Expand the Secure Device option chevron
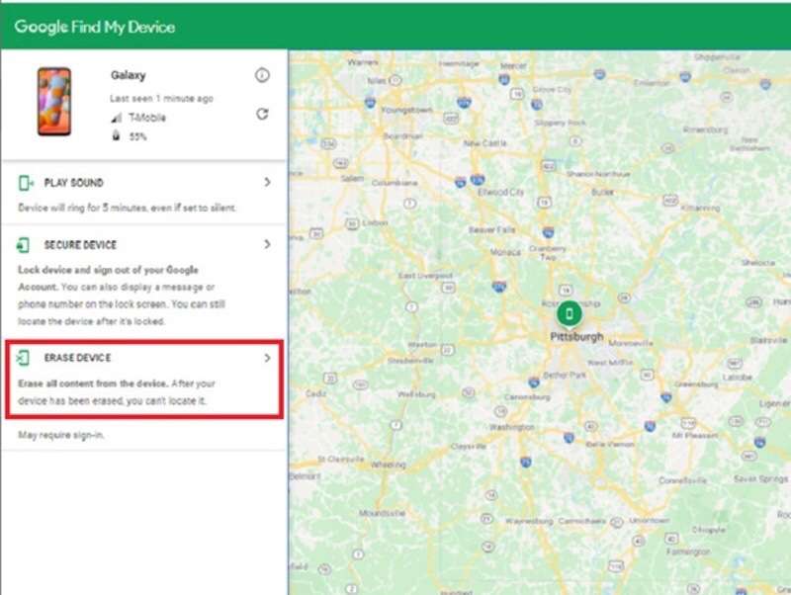The width and height of the screenshot is (791, 595). pos(267,244)
